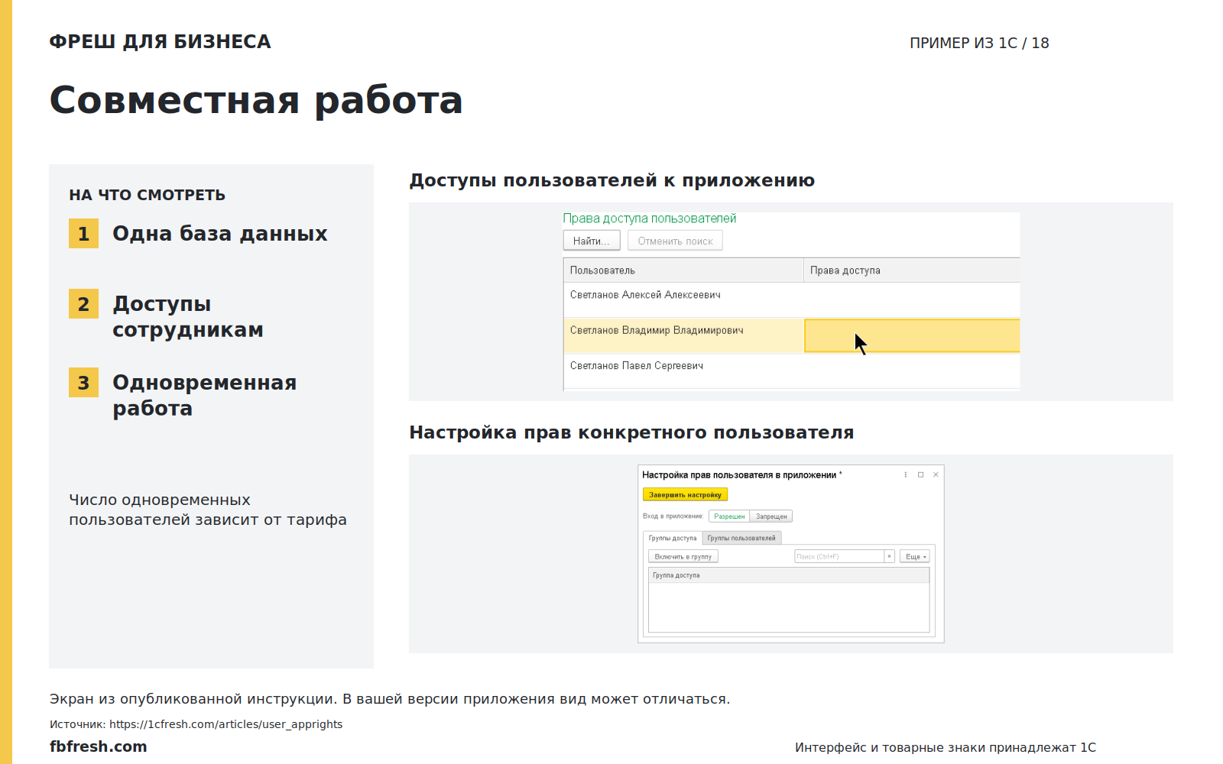Focus the Поиск (Ctrl+F) field
Image resolution: width=1223 pixels, height=764 pixels.
[839, 556]
